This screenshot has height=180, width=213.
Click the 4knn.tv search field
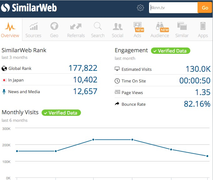coord(173,8)
